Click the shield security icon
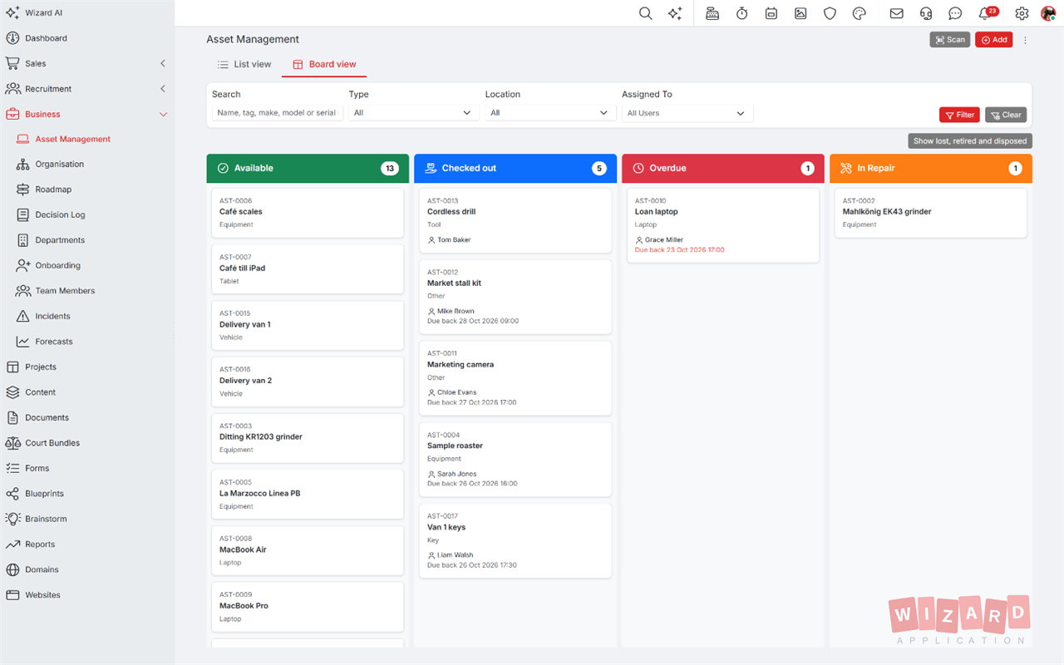Screen dimensions: 1064x665 point(830,13)
